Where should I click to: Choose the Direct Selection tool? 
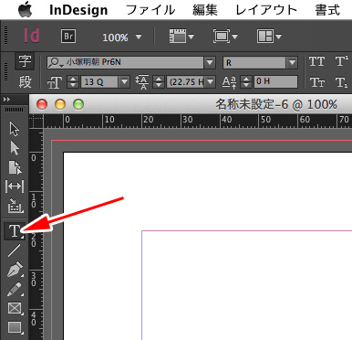tap(15, 148)
